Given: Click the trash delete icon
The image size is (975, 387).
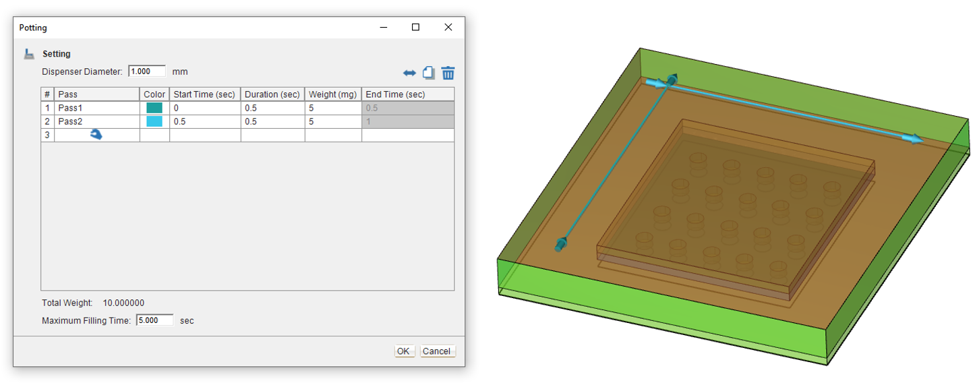Looking at the screenshot, I should (448, 73).
